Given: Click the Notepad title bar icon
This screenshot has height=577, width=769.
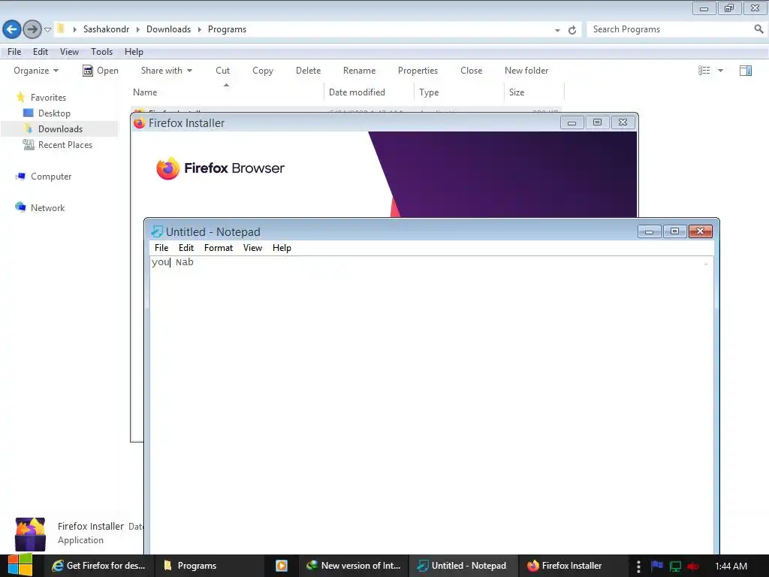Looking at the screenshot, I should 157,231.
